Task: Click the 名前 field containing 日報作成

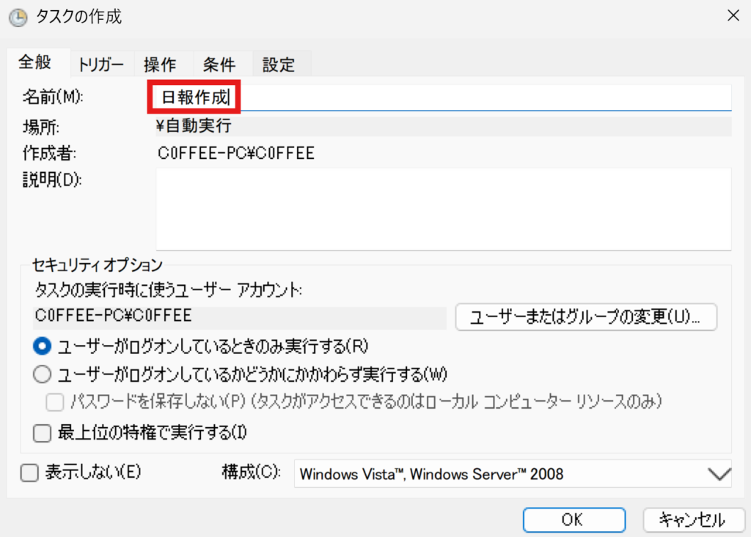Action: coord(440,97)
